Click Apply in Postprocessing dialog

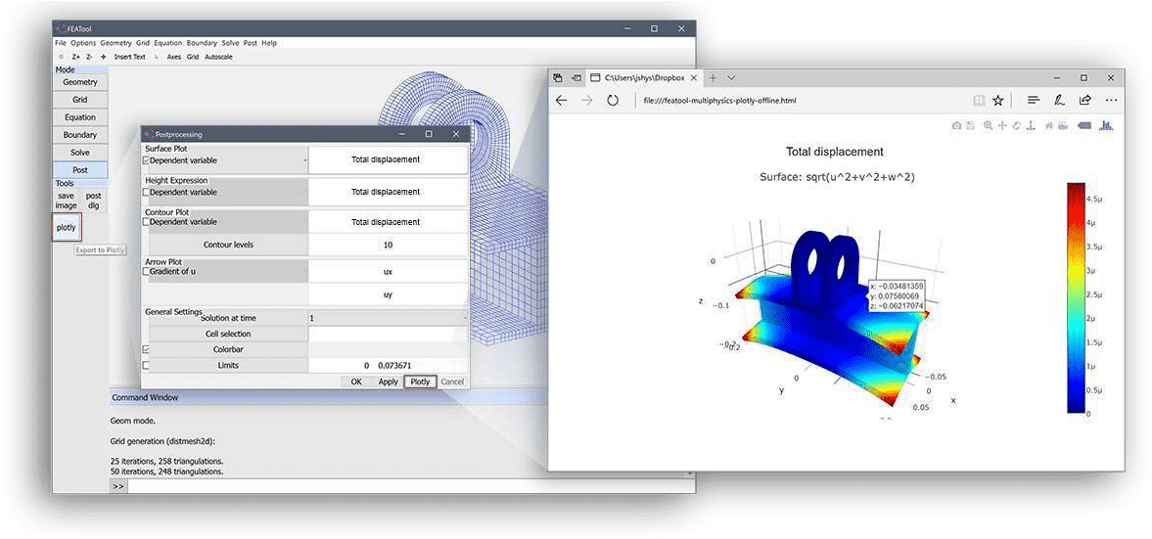coord(388,382)
